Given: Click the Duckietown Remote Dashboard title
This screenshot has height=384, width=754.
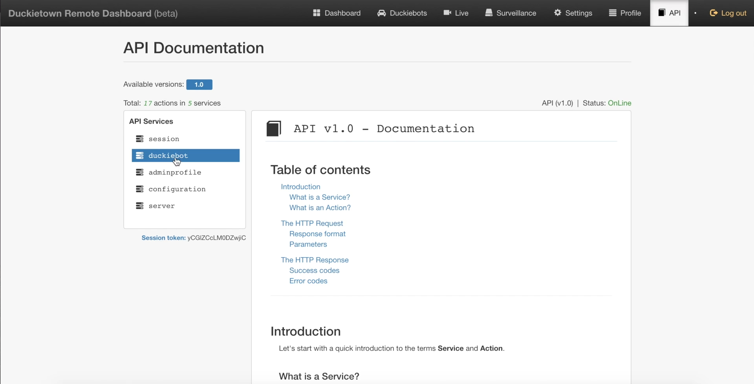Looking at the screenshot, I should pos(93,13).
